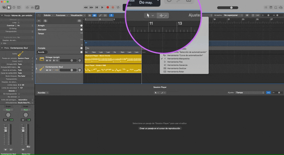This screenshot has height=155, width=284.
Task: Mute the Vintage Upright track
Action: click(47, 61)
